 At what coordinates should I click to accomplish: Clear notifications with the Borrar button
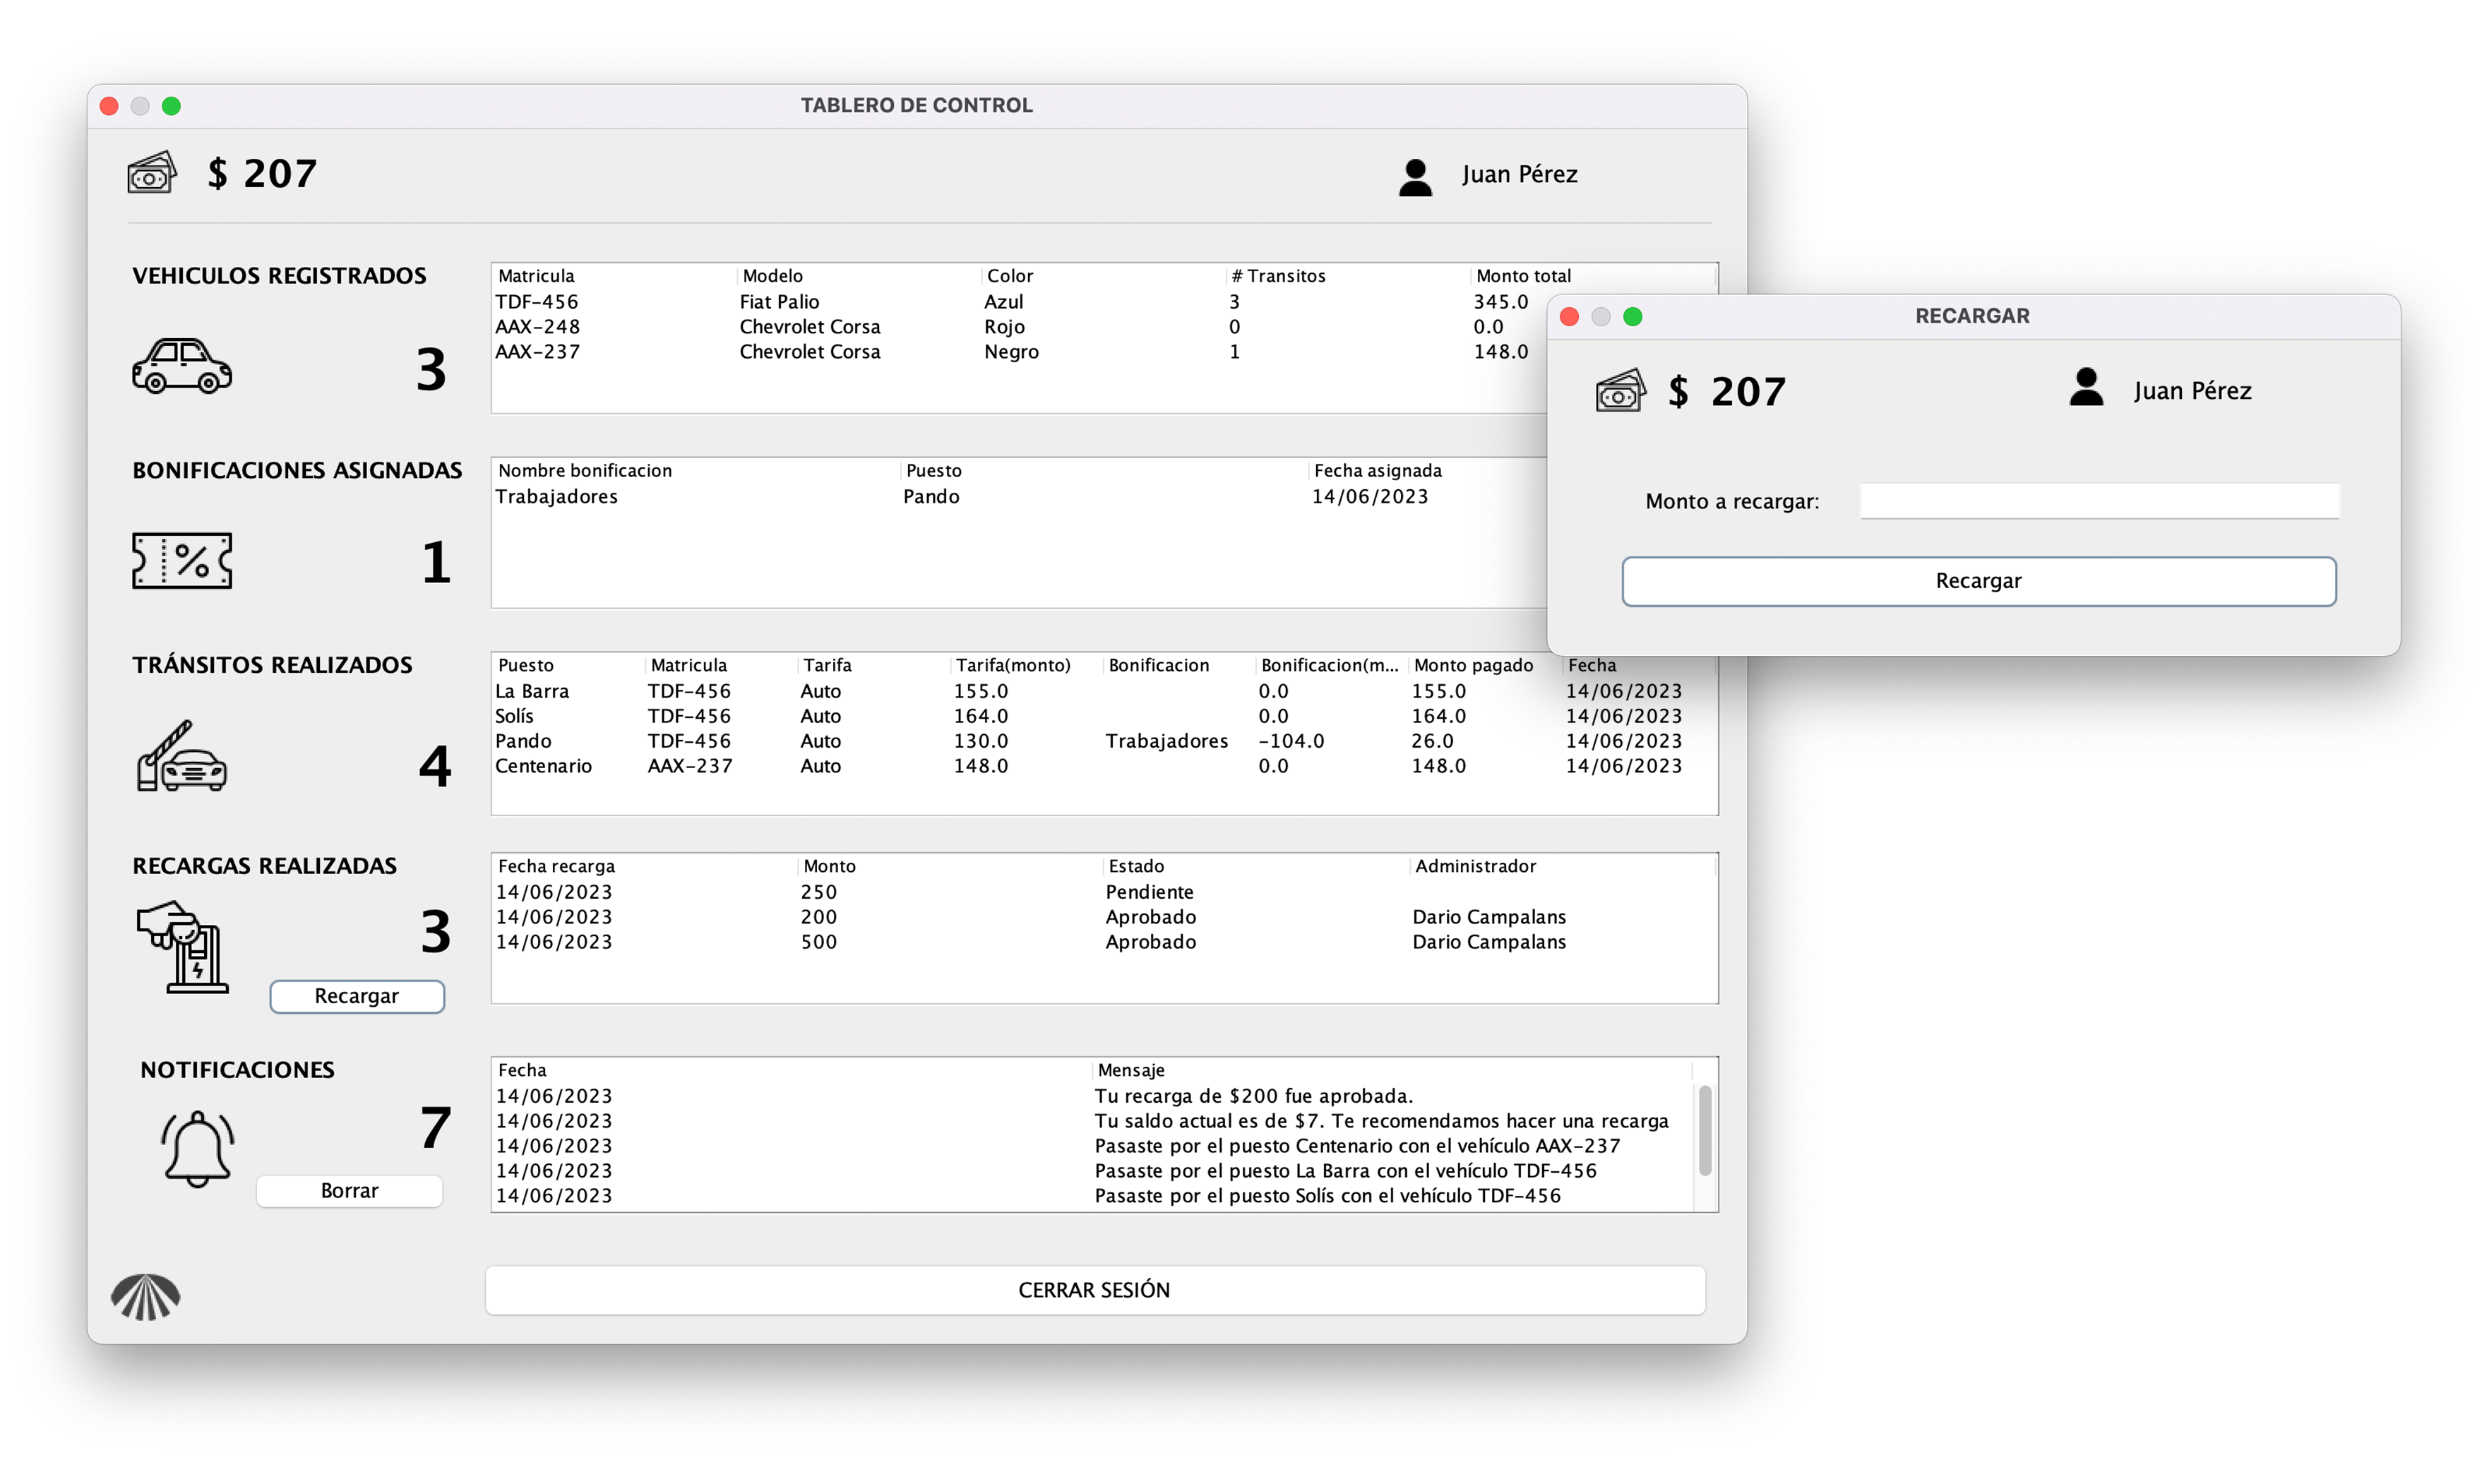[x=349, y=1190]
